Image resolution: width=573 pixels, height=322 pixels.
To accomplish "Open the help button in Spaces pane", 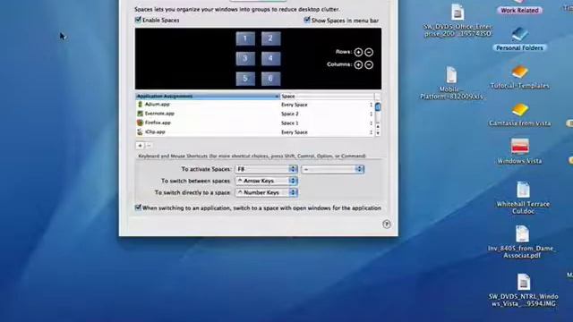I will click(387, 224).
